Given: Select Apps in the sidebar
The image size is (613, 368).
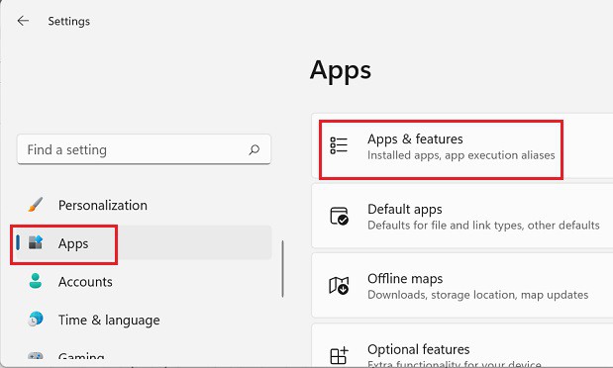Looking at the screenshot, I should 144,243.
